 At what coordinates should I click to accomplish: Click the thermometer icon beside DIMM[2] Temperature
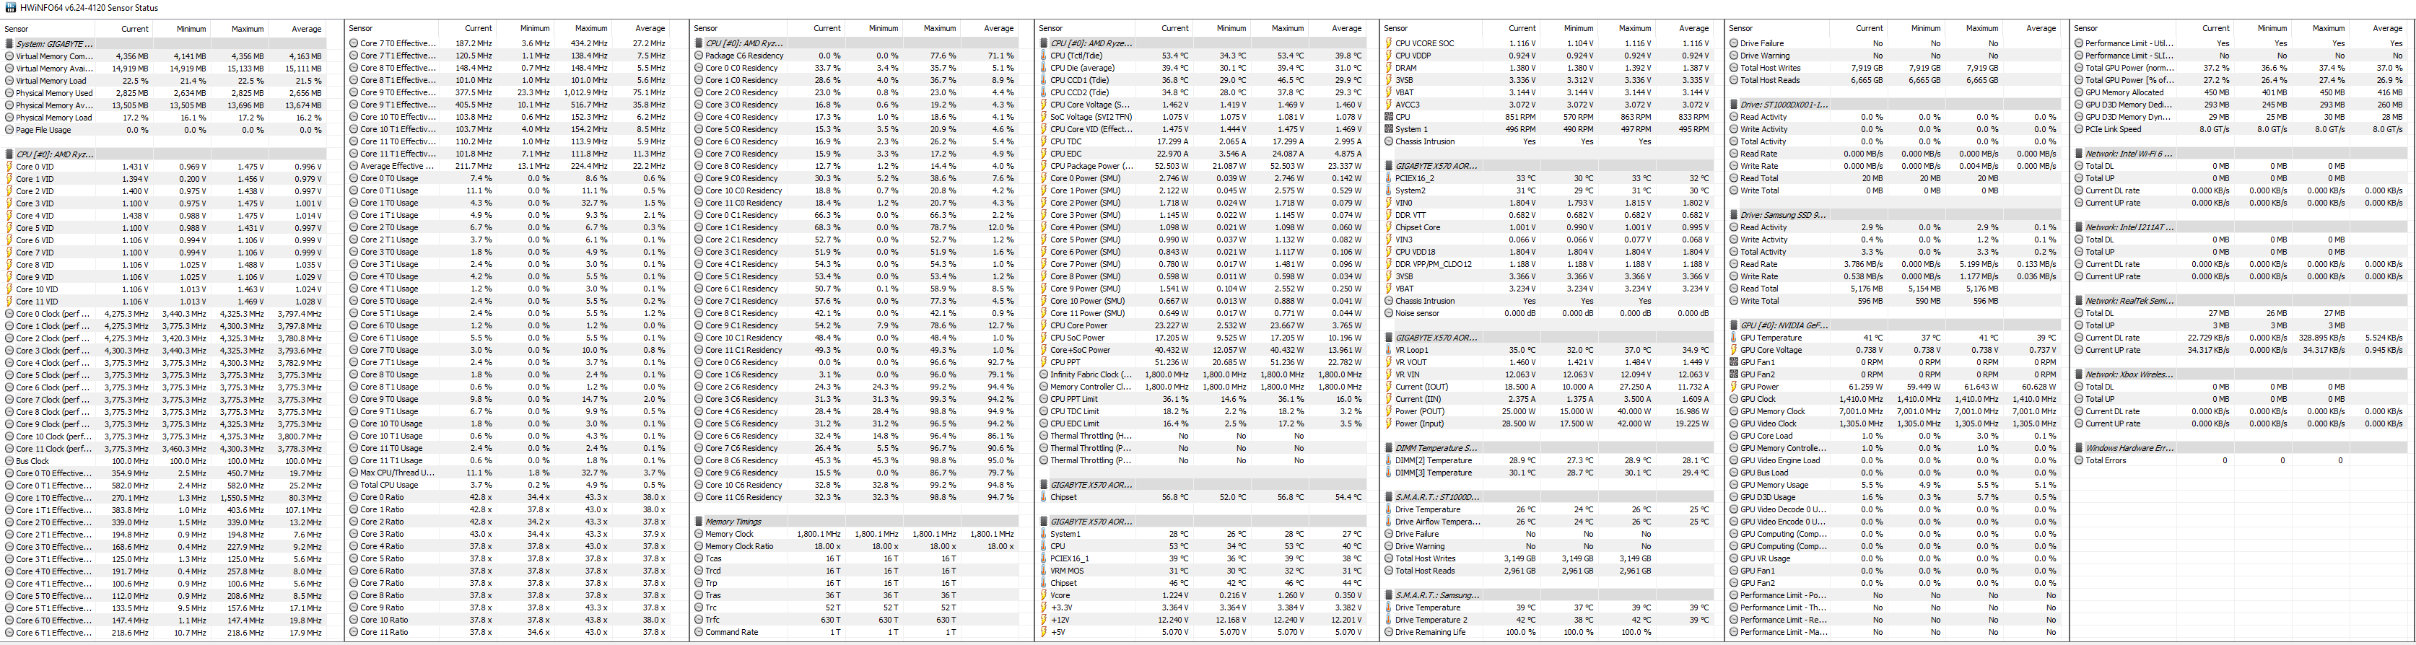pyautogui.click(x=1389, y=460)
